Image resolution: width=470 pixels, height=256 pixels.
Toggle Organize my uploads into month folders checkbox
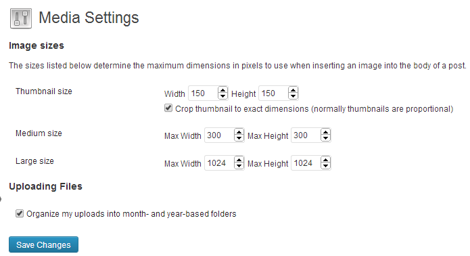pos(20,213)
